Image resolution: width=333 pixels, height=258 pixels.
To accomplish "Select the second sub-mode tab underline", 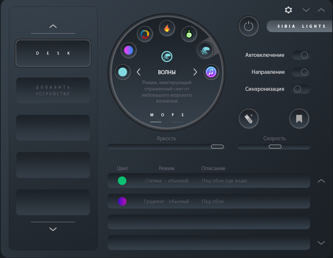I will click(178, 122).
